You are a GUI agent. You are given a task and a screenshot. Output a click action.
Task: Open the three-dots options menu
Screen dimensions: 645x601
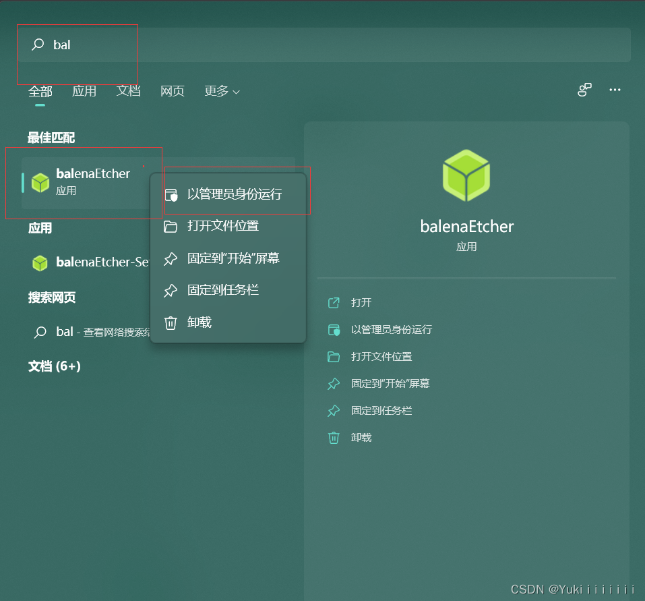click(x=615, y=90)
